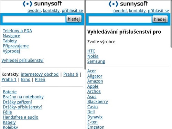
Task: Click the sunnysoft logo on right screen
Action: coord(128,4)
